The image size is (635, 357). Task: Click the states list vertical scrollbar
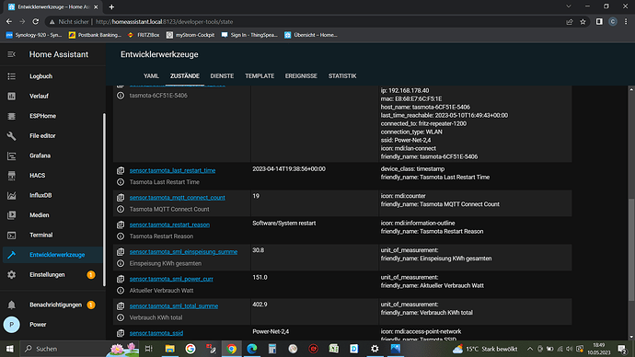click(x=631, y=249)
